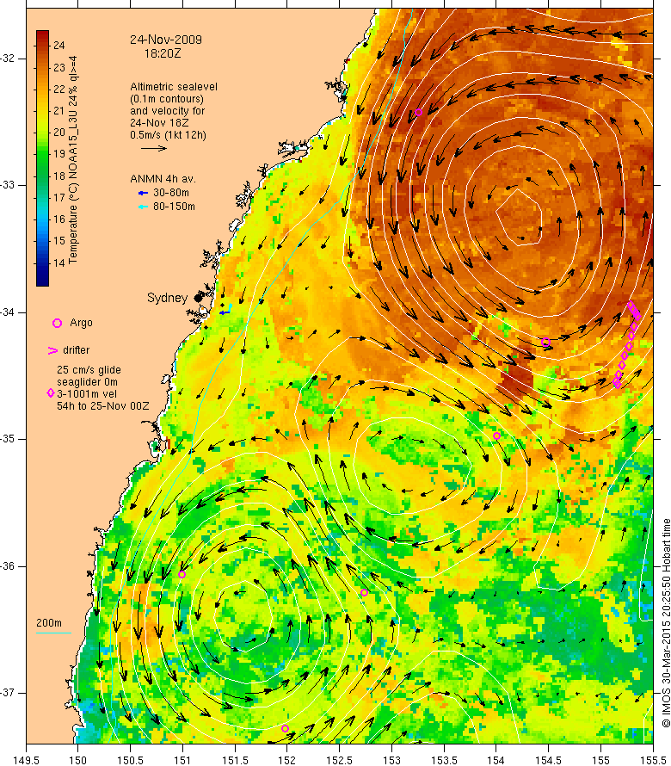Click the latitude axis label -32

click(8, 59)
